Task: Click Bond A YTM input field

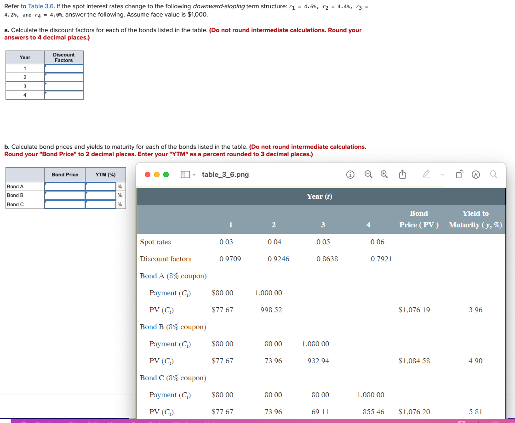Action: pyautogui.click(x=101, y=186)
